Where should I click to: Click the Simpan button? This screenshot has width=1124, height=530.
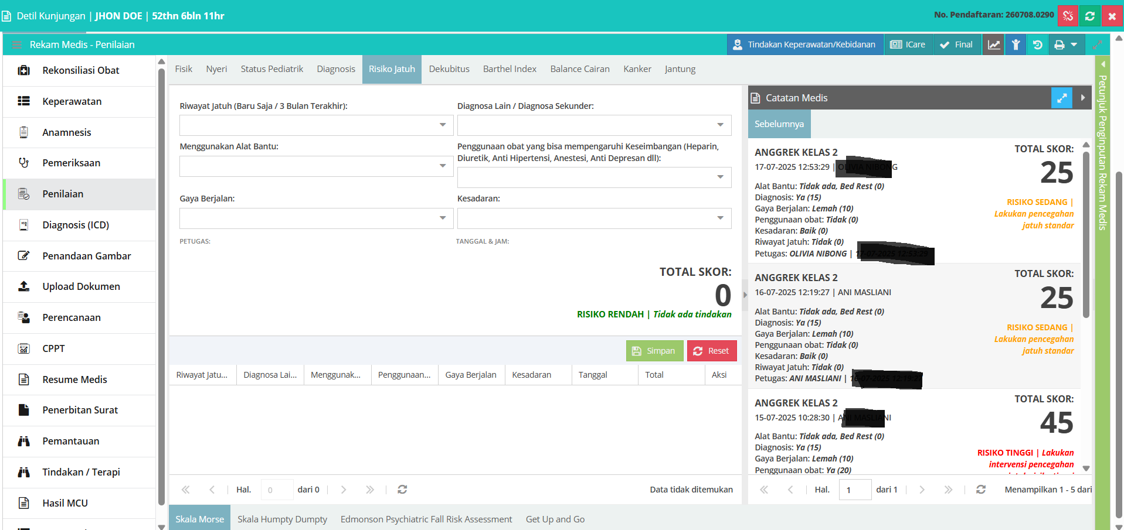(654, 351)
